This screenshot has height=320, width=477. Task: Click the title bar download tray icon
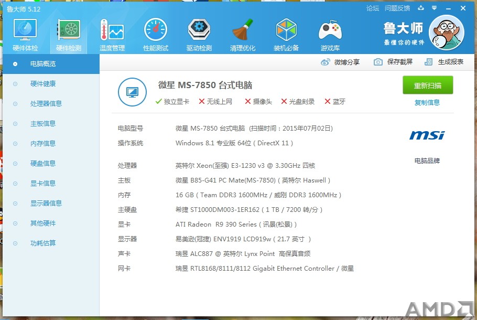pyautogui.click(x=421, y=8)
